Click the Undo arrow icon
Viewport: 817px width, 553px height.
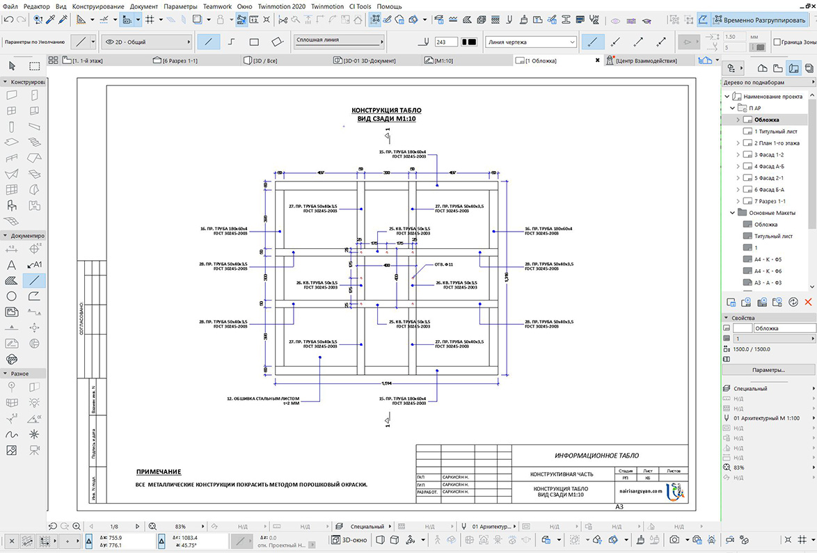click(x=8, y=19)
